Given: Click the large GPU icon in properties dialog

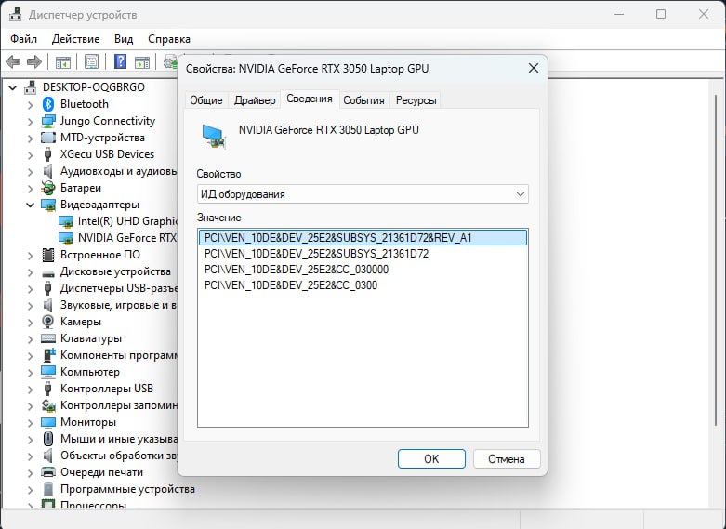Looking at the screenshot, I should (x=214, y=137).
